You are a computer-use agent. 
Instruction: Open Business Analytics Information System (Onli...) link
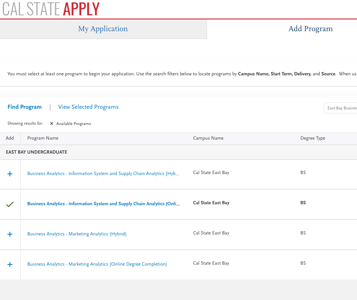click(103, 204)
